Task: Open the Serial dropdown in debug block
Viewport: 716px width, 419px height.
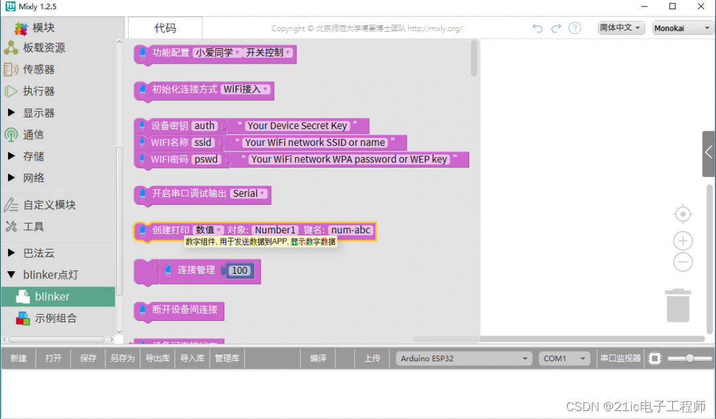Action: (249, 194)
